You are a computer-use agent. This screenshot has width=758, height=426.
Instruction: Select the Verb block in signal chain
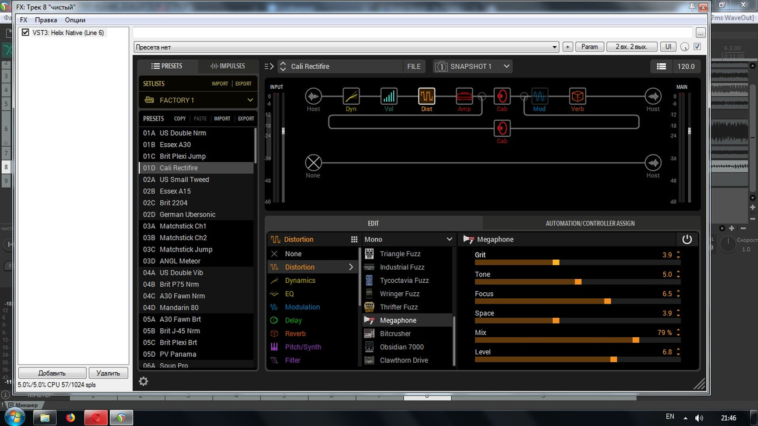[577, 96]
